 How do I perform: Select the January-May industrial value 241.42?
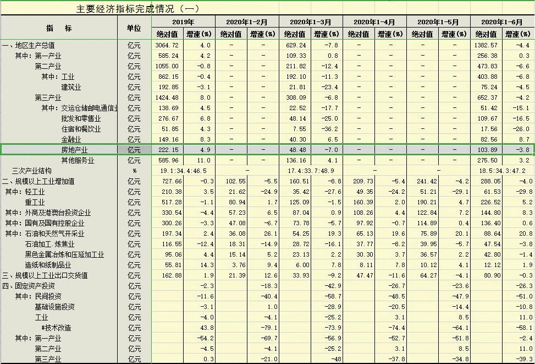tap(427, 182)
